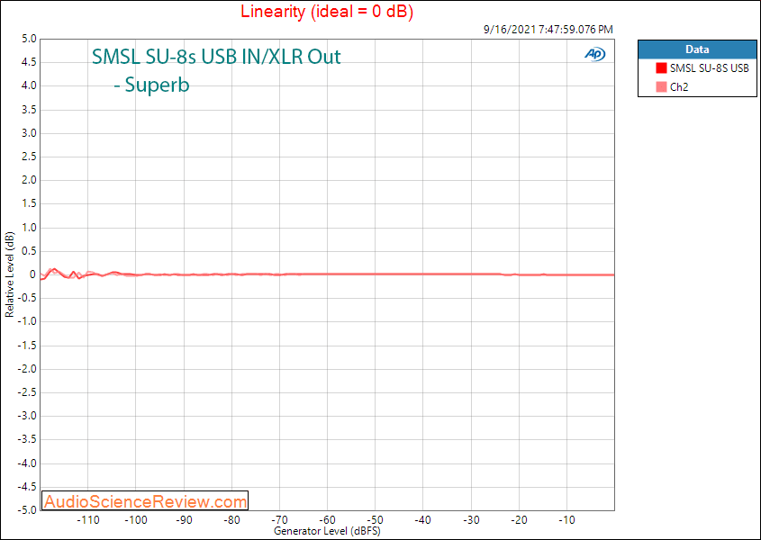Image resolution: width=761 pixels, height=540 pixels.
Task: Click the -40 x-axis tick label
Action: (x=422, y=520)
